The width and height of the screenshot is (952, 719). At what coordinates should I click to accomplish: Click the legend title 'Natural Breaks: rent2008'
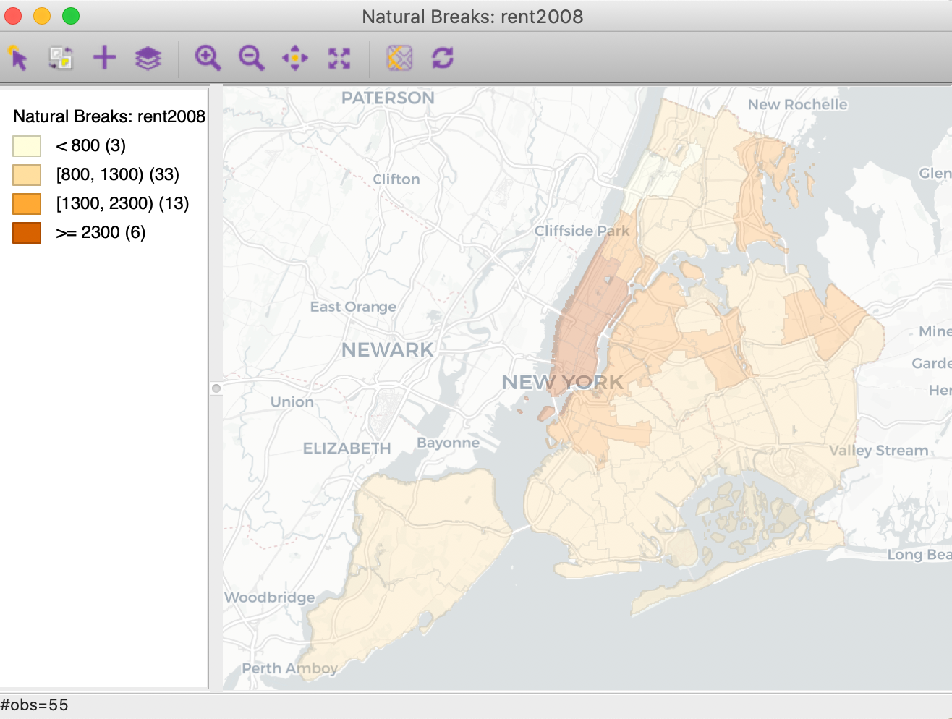(x=109, y=116)
